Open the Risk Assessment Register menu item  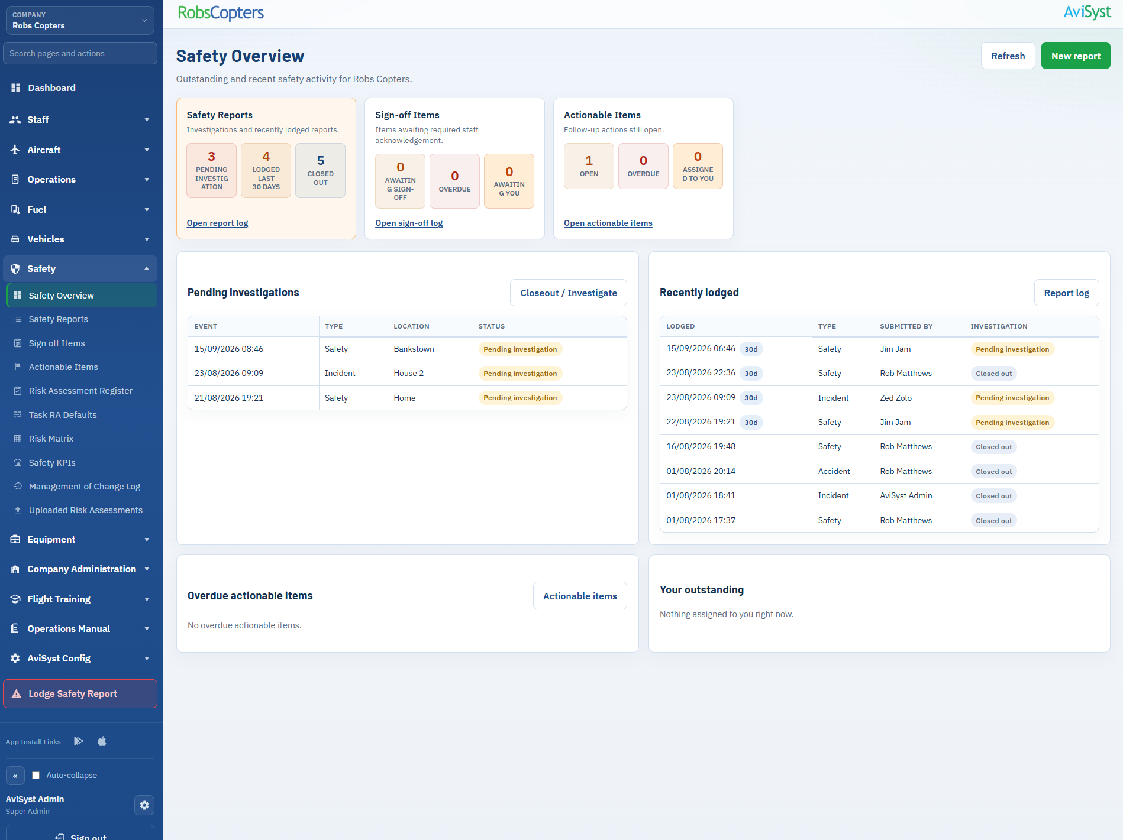coord(82,391)
